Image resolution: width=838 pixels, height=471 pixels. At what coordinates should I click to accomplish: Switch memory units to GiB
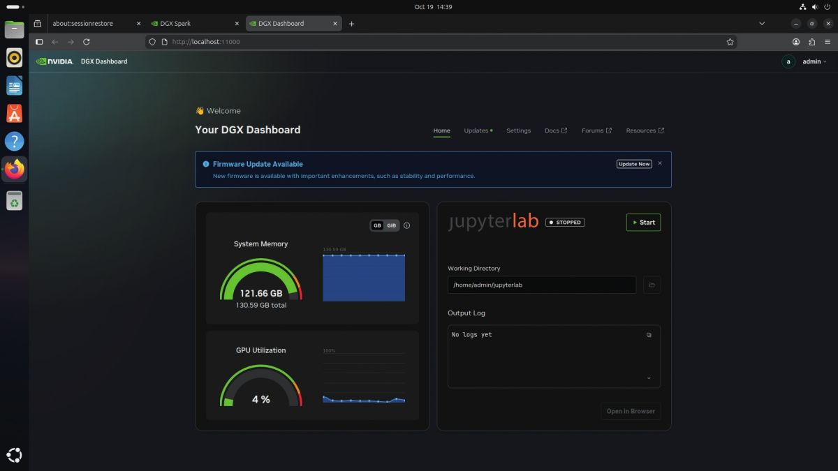click(392, 225)
